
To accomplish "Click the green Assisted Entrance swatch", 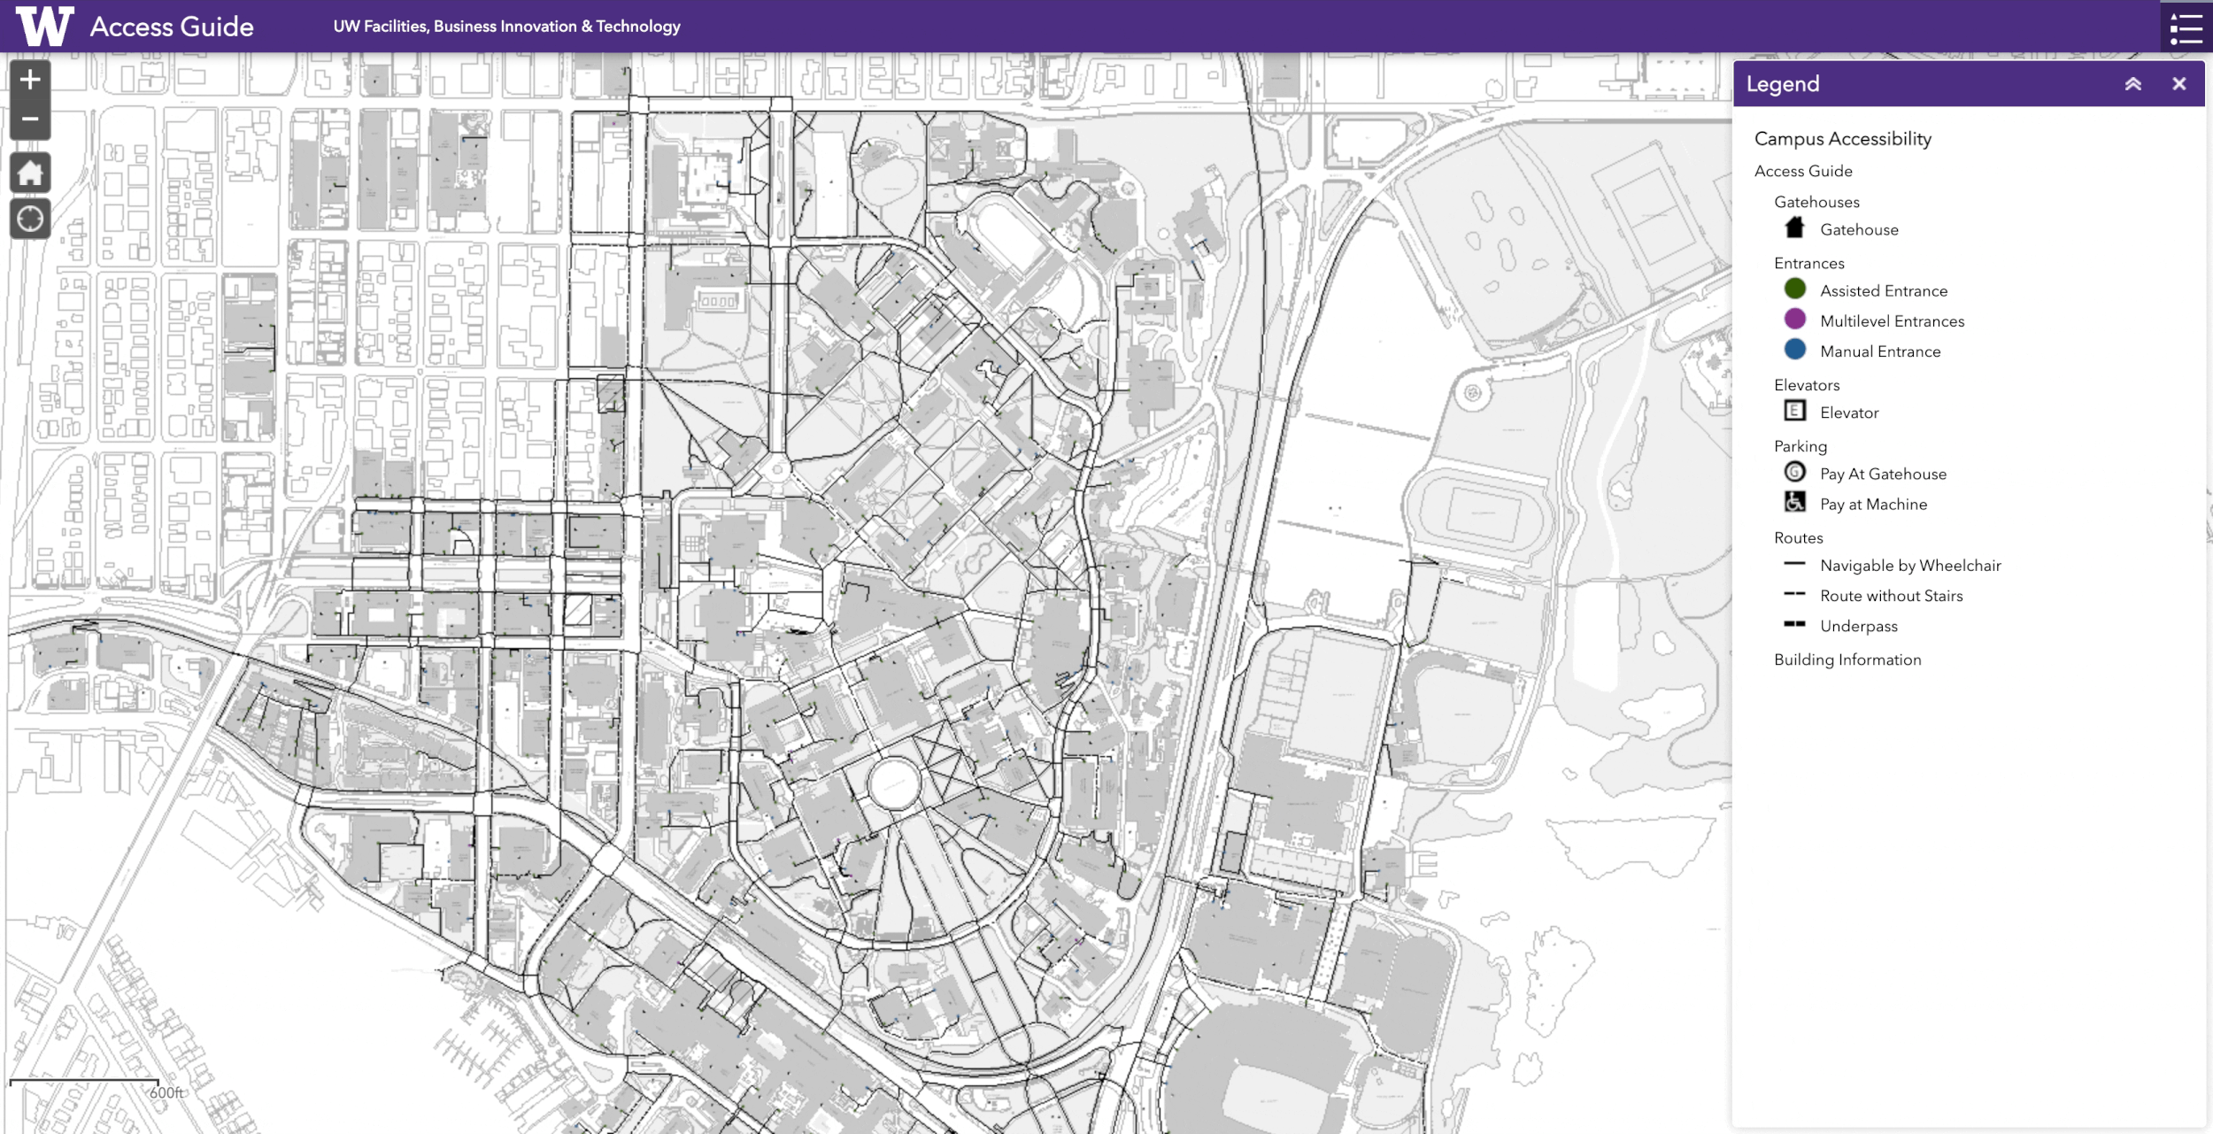I will (1794, 289).
